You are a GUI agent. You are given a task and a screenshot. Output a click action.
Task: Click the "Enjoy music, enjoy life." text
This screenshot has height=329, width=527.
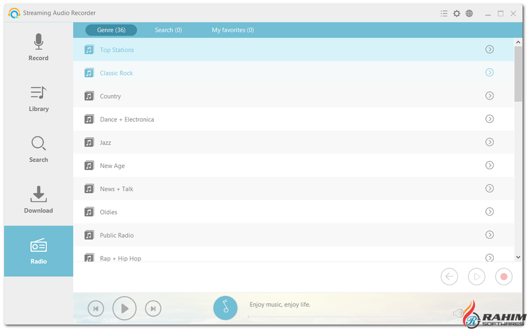pyautogui.click(x=280, y=304)
